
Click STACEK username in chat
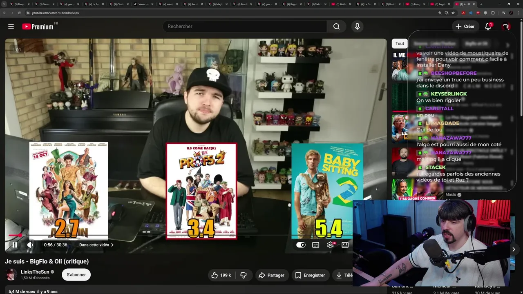click(x=436, y=167)
